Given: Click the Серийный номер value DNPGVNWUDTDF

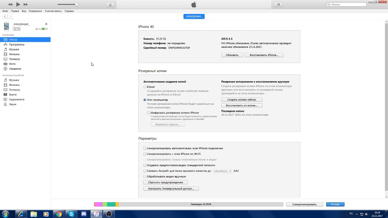Looking at the screenshot, I should (x=179, y=48).
